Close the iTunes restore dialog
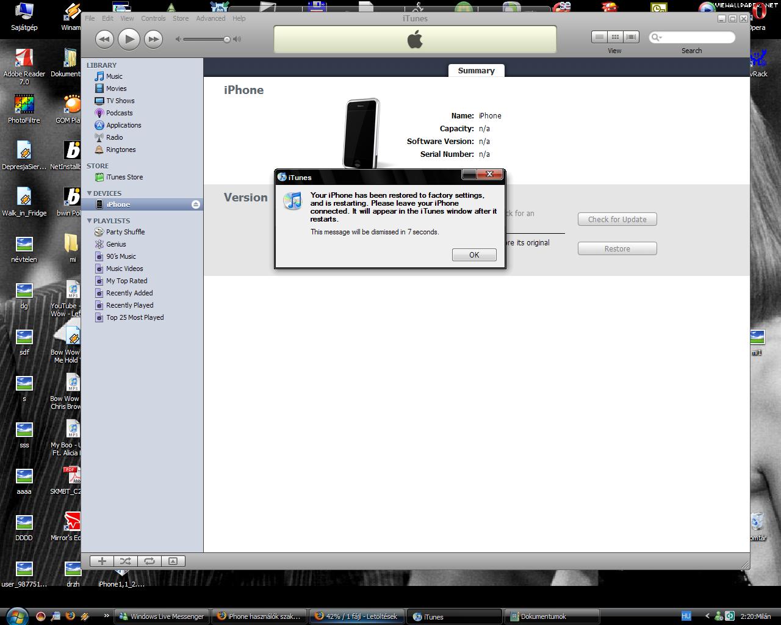781x625 pixels. [489, 175]
